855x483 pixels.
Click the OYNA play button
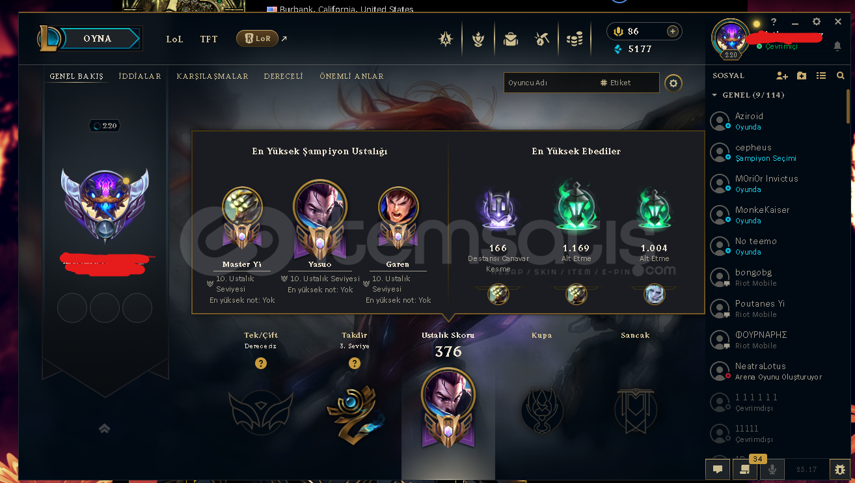(97, 38)
